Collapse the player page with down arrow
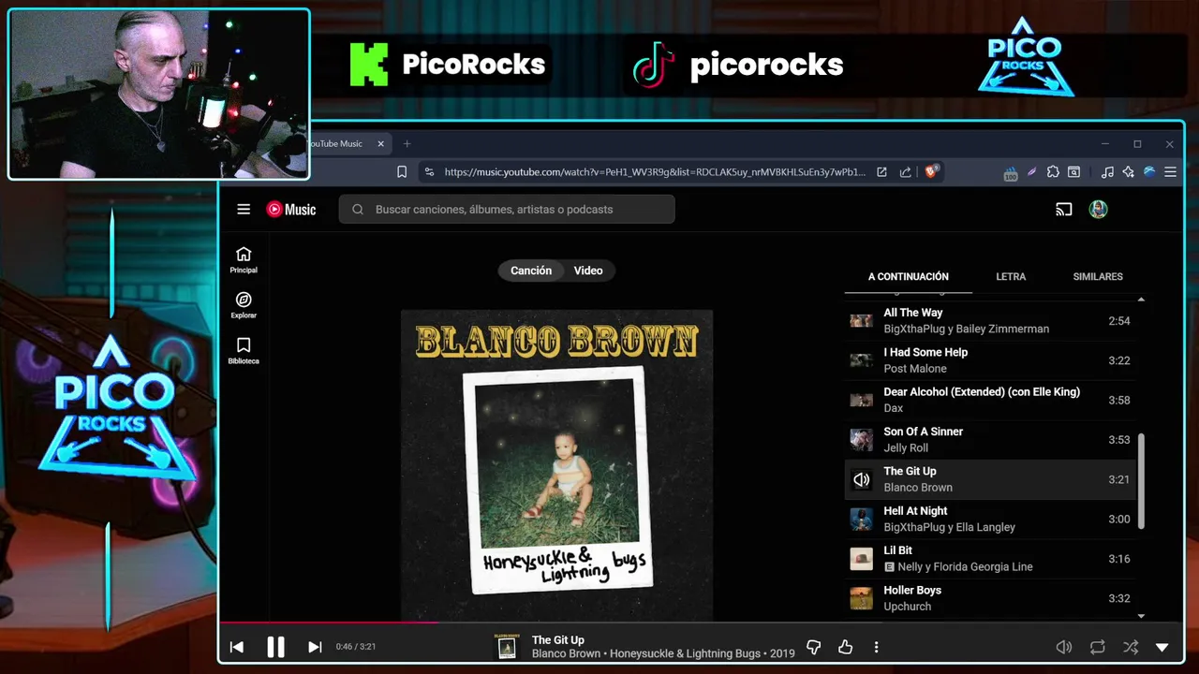 [1162, 647]
